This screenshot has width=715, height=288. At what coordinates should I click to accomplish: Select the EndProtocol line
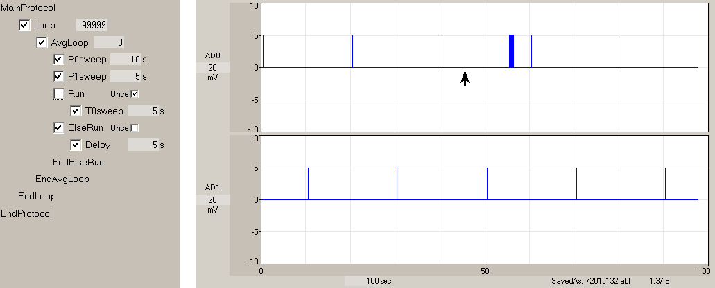pos(26,213)
